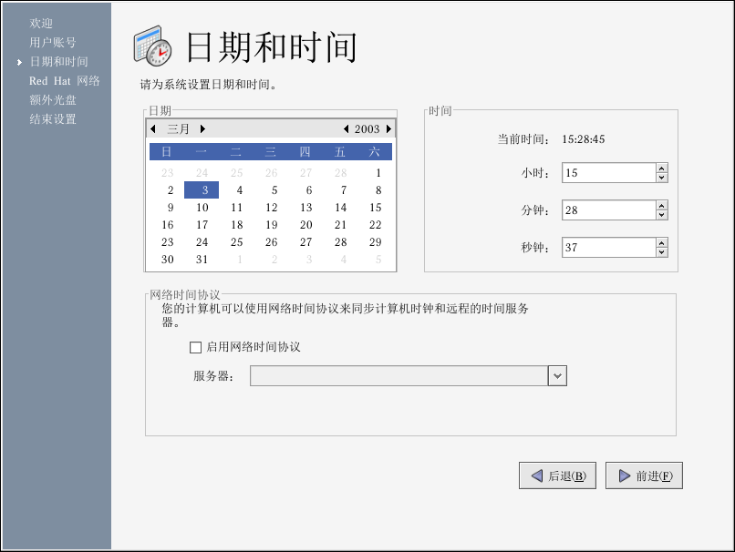The width and height of the screenshot is (735, 552).
Task: Increase the 小时 (hour) value
Action: 662,169
